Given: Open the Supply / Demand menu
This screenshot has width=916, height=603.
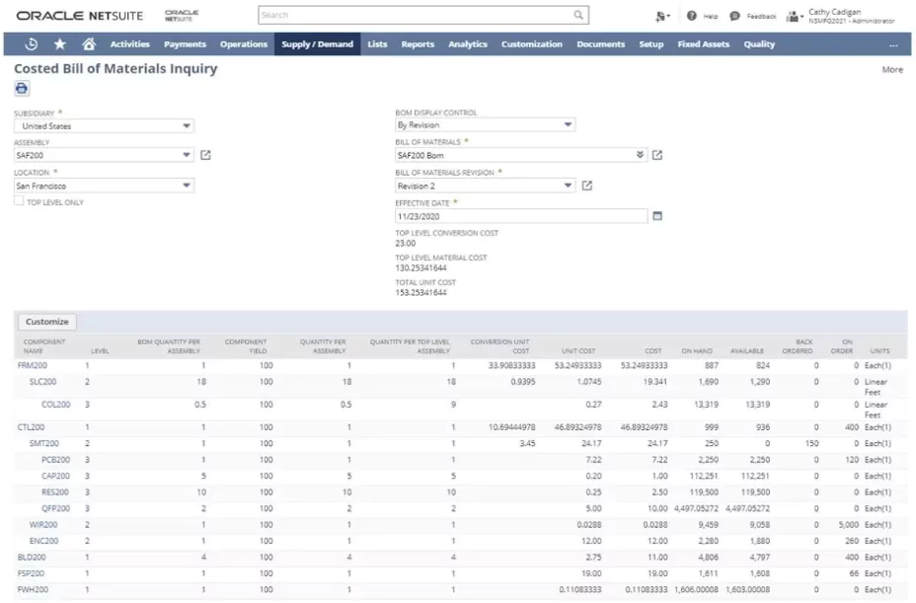Looking at the screenshot, I should coord(317,43).
